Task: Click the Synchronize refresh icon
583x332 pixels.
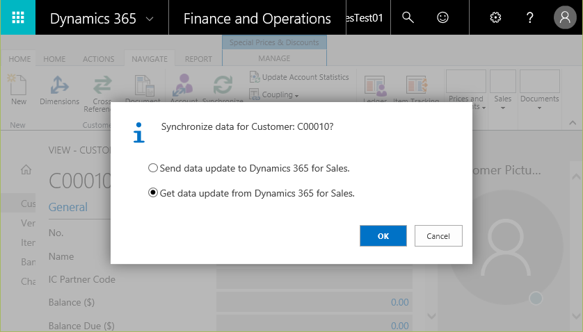Action: tap(223, 85)
